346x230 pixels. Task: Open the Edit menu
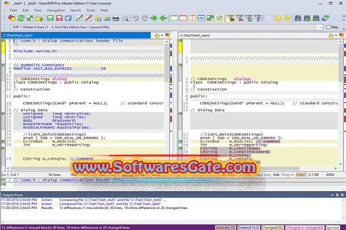point(25,11)
